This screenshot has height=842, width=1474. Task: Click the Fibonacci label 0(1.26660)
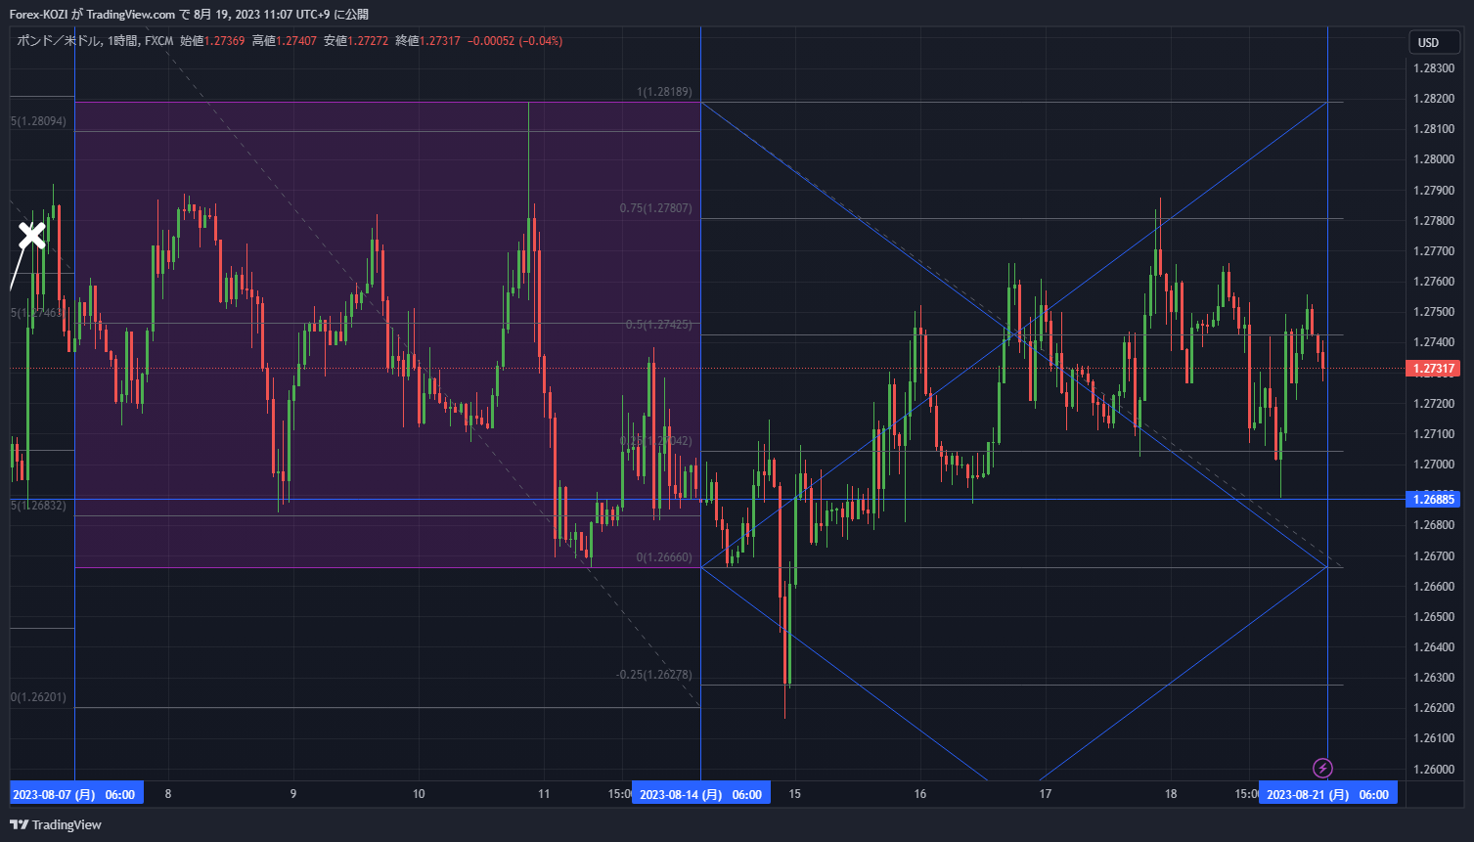tap(664, 557)
